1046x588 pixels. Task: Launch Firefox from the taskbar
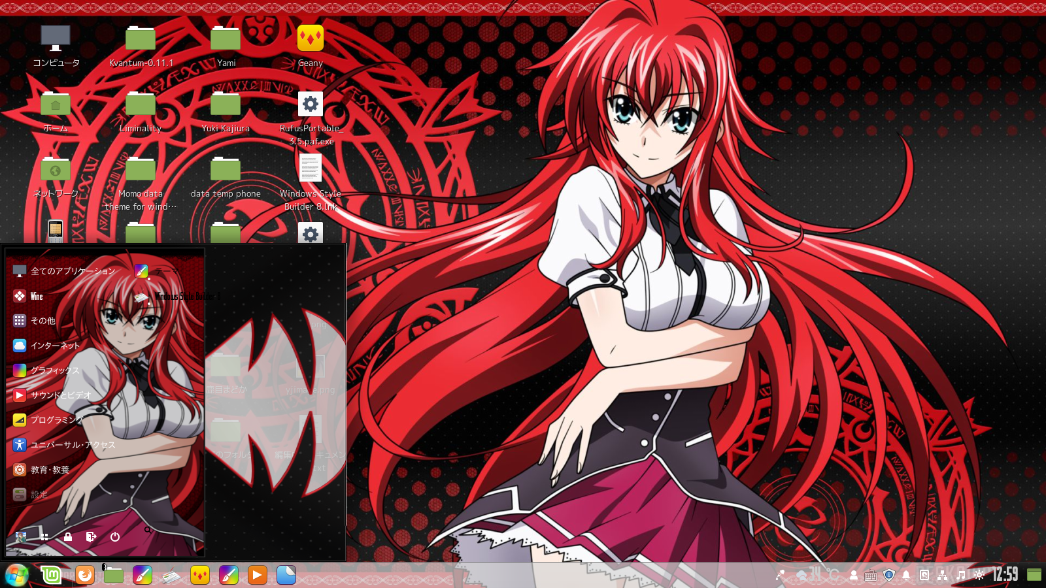pos(85,575)
